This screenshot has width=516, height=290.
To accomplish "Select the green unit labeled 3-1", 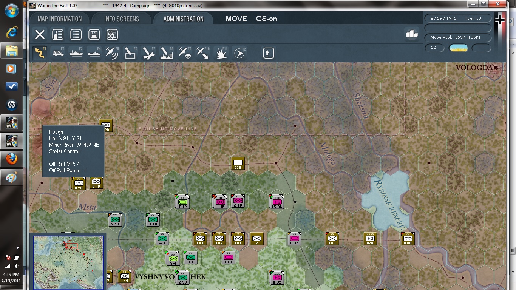I will tap(190, 258).
